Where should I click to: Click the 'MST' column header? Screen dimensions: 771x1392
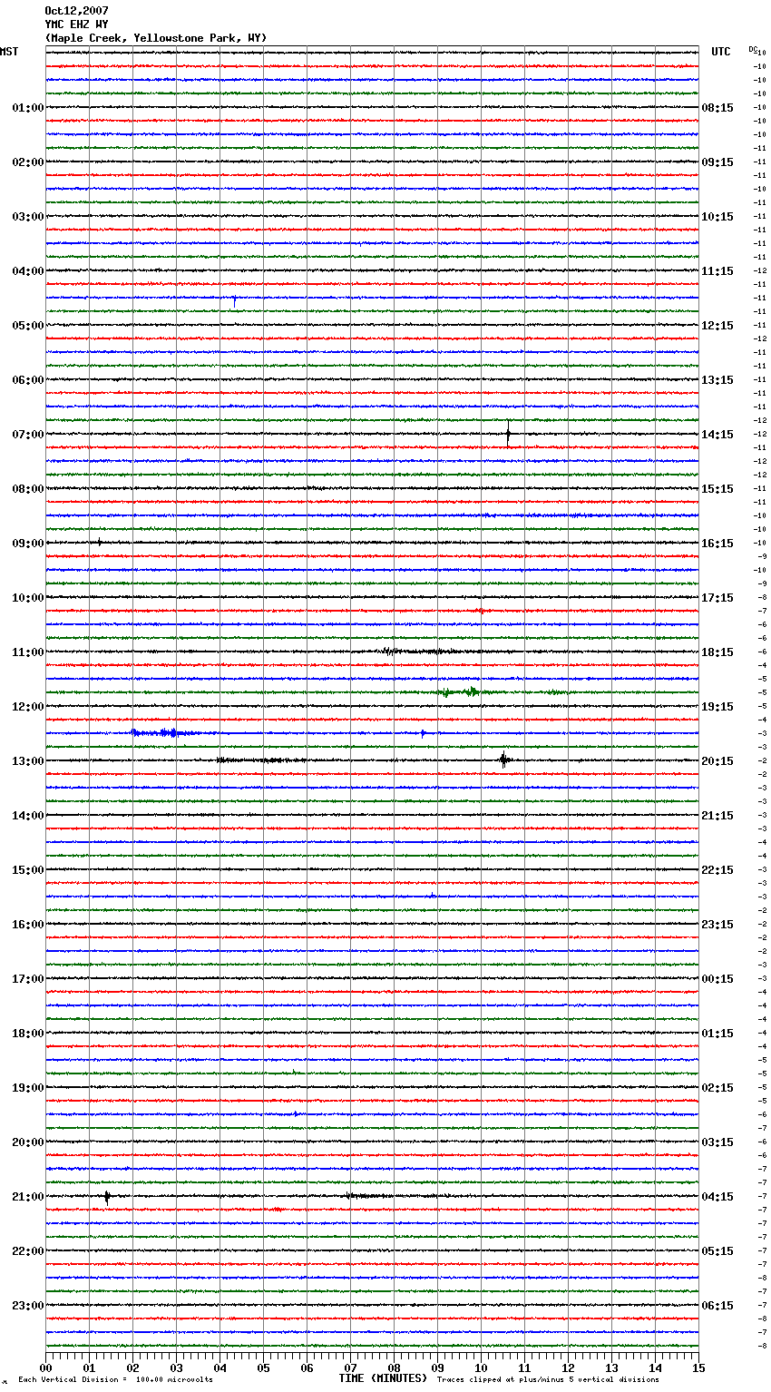point(9,52)
